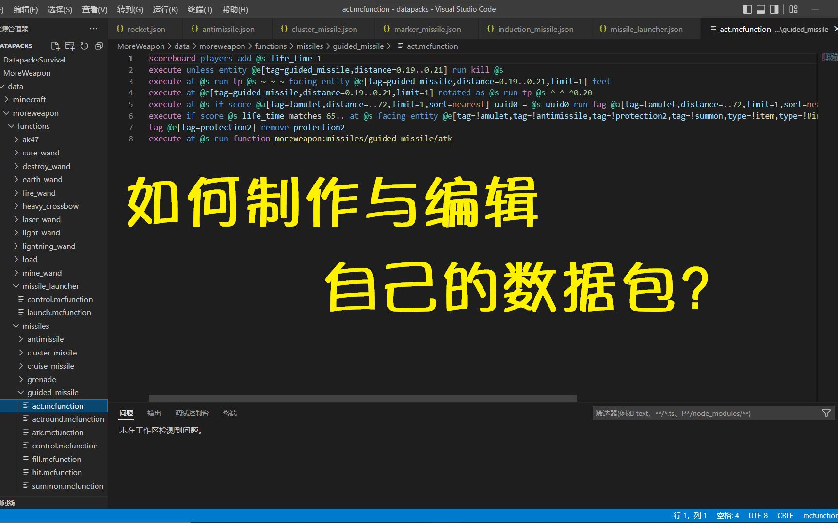The height and width of the screenshot is (523, 838).
Task: Collapse the missiles folder
Action: [x=53, y=326]
